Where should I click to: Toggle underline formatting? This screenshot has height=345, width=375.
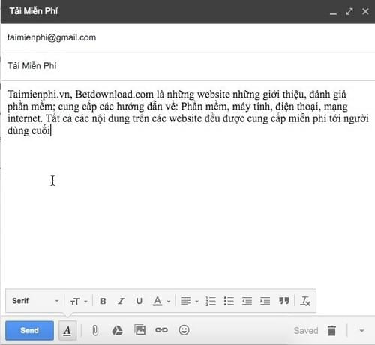click(x=139, y=301)
